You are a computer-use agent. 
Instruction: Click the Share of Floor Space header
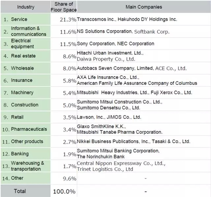click(x=64, y=7)
